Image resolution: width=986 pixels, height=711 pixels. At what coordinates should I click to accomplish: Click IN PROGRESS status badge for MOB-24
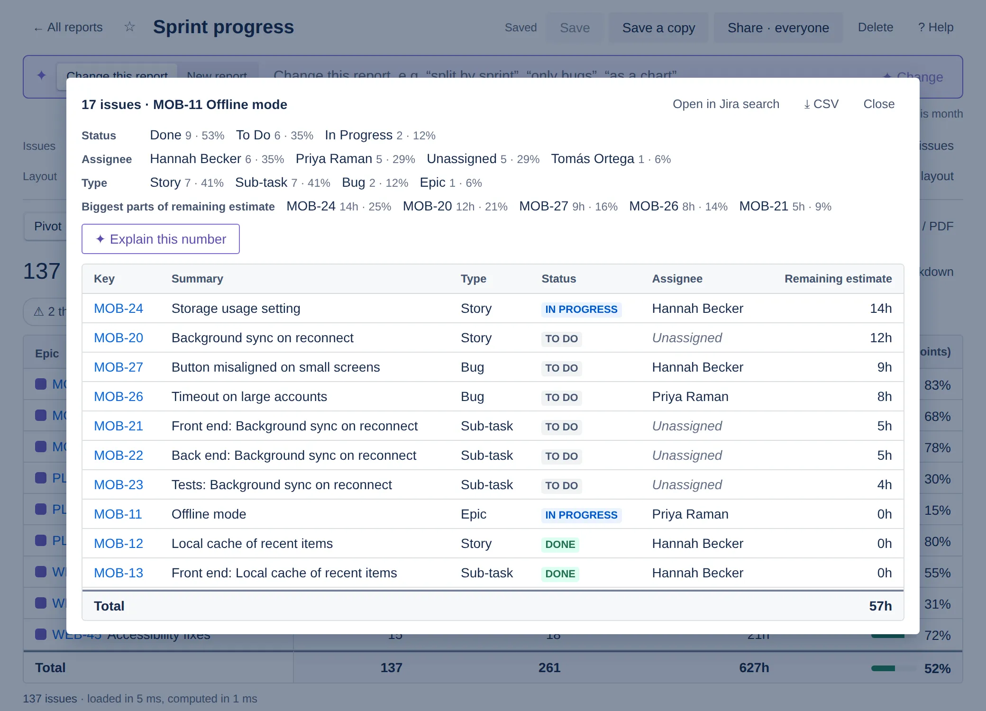[x=581, y=310]
